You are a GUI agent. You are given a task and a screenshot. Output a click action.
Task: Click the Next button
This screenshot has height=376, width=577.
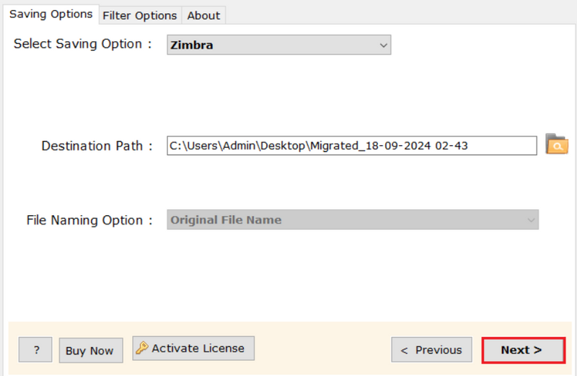[524, 350]
